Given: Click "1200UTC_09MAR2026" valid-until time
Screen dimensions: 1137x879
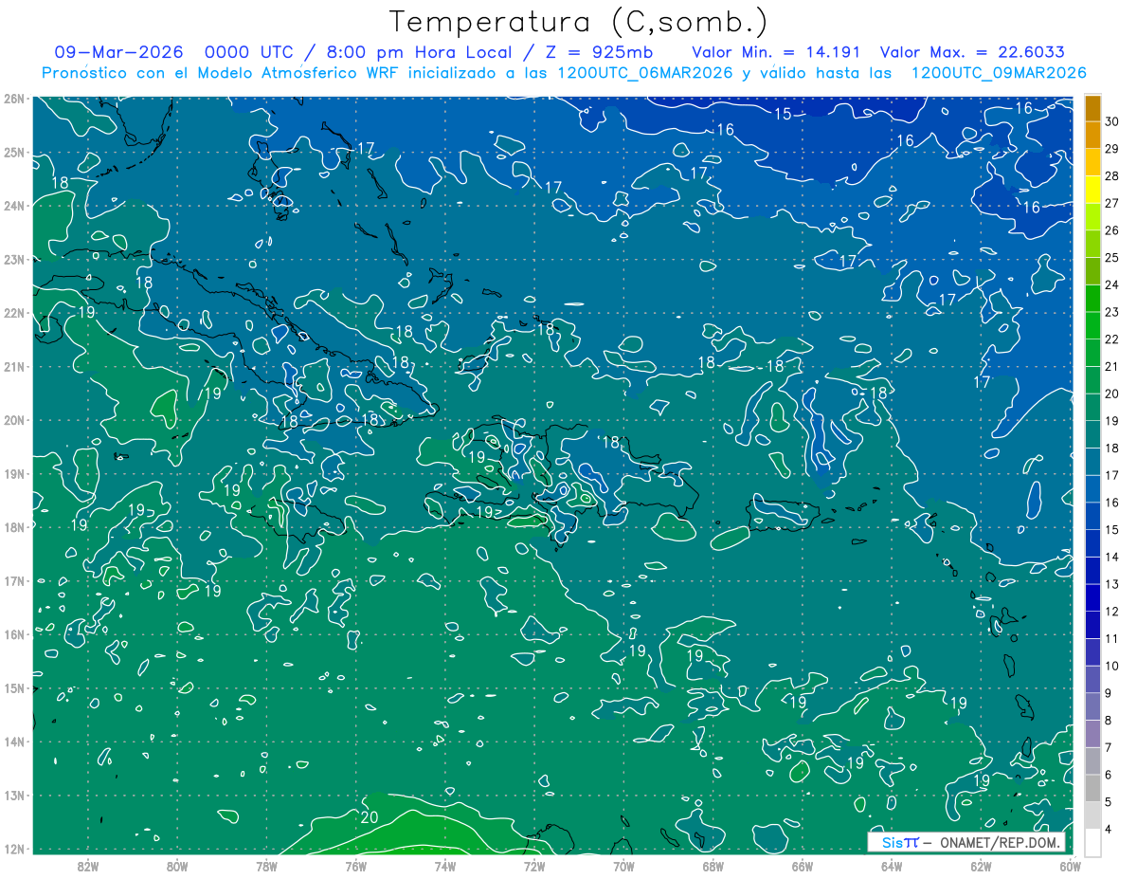Looking at the screenshot, I should point(998,73).
